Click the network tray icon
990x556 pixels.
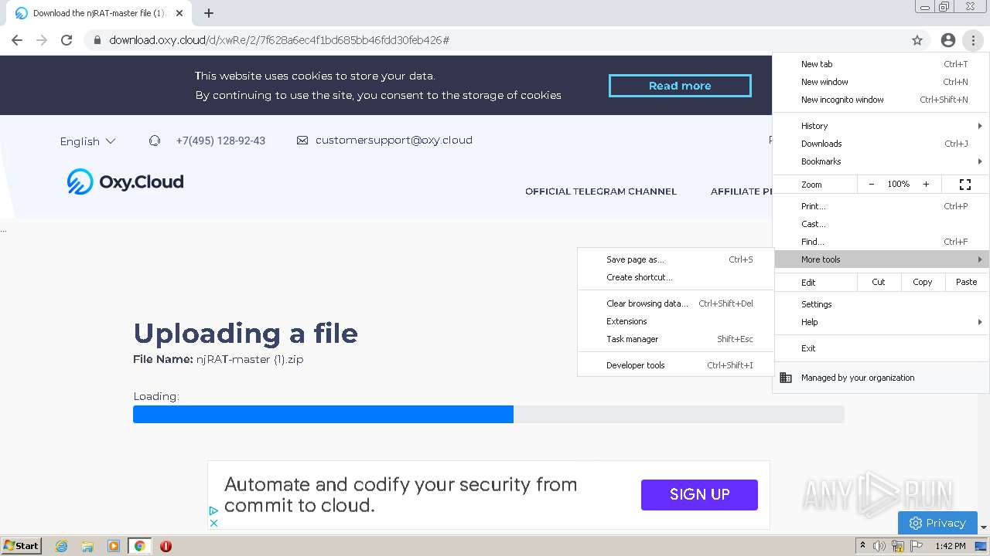[x=898, y=546]
